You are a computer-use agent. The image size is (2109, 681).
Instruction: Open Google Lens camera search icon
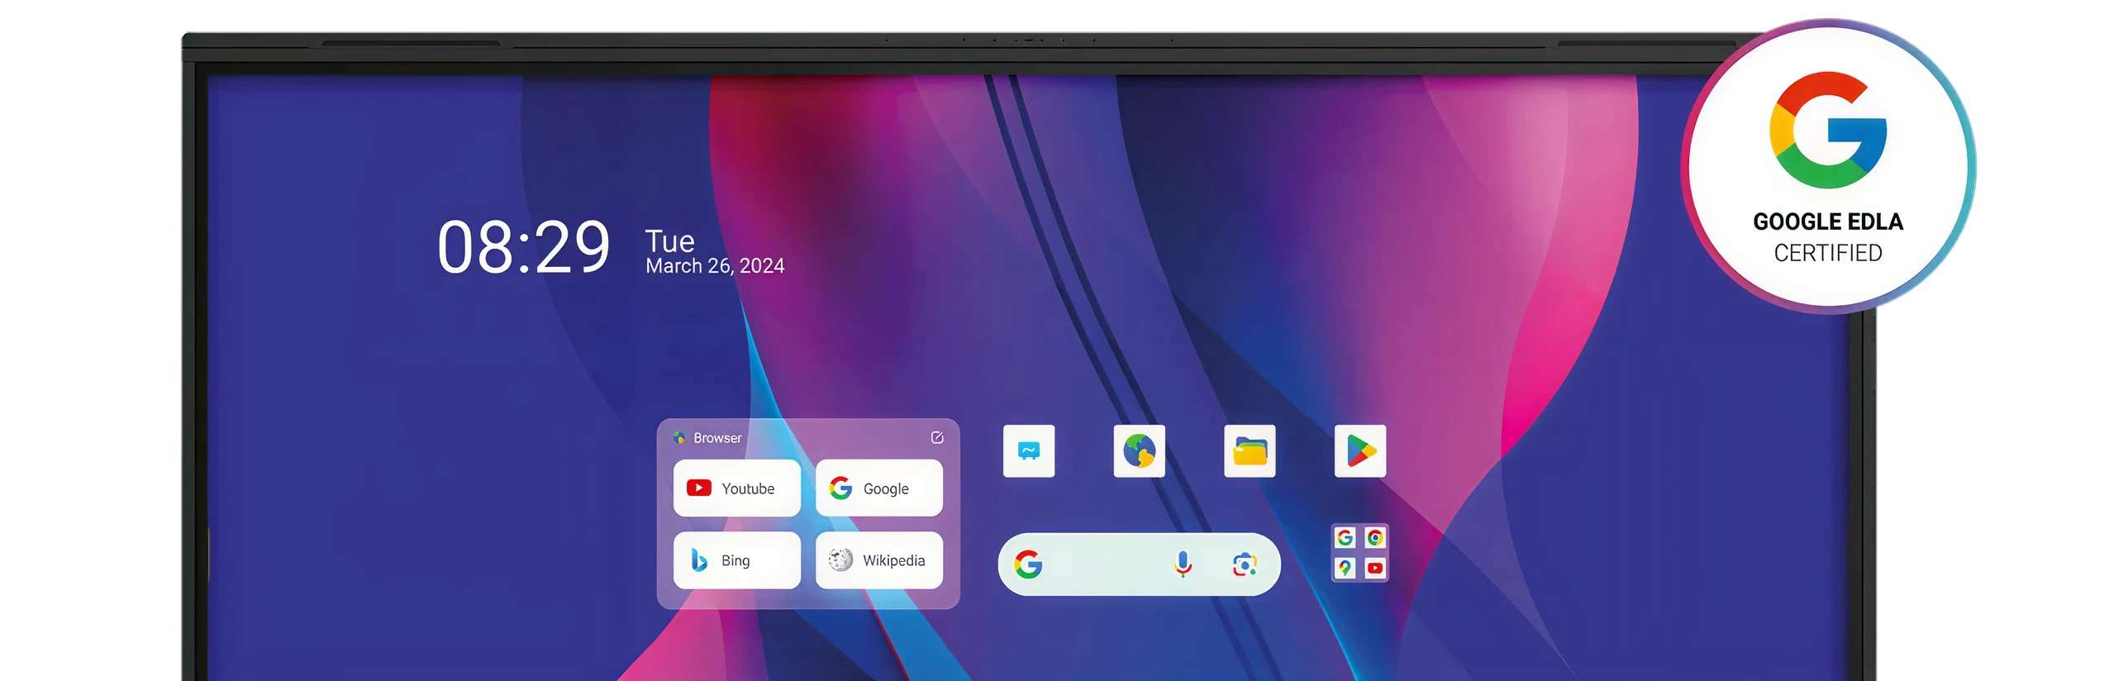tap(1244, 564)
